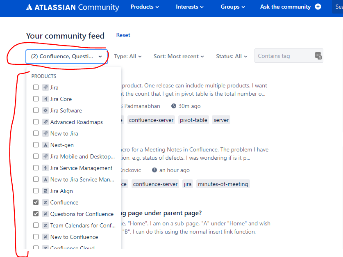The image size is (343, 257).
Task: Click the Jira Service Management icon
Action: tap(45, 168)
